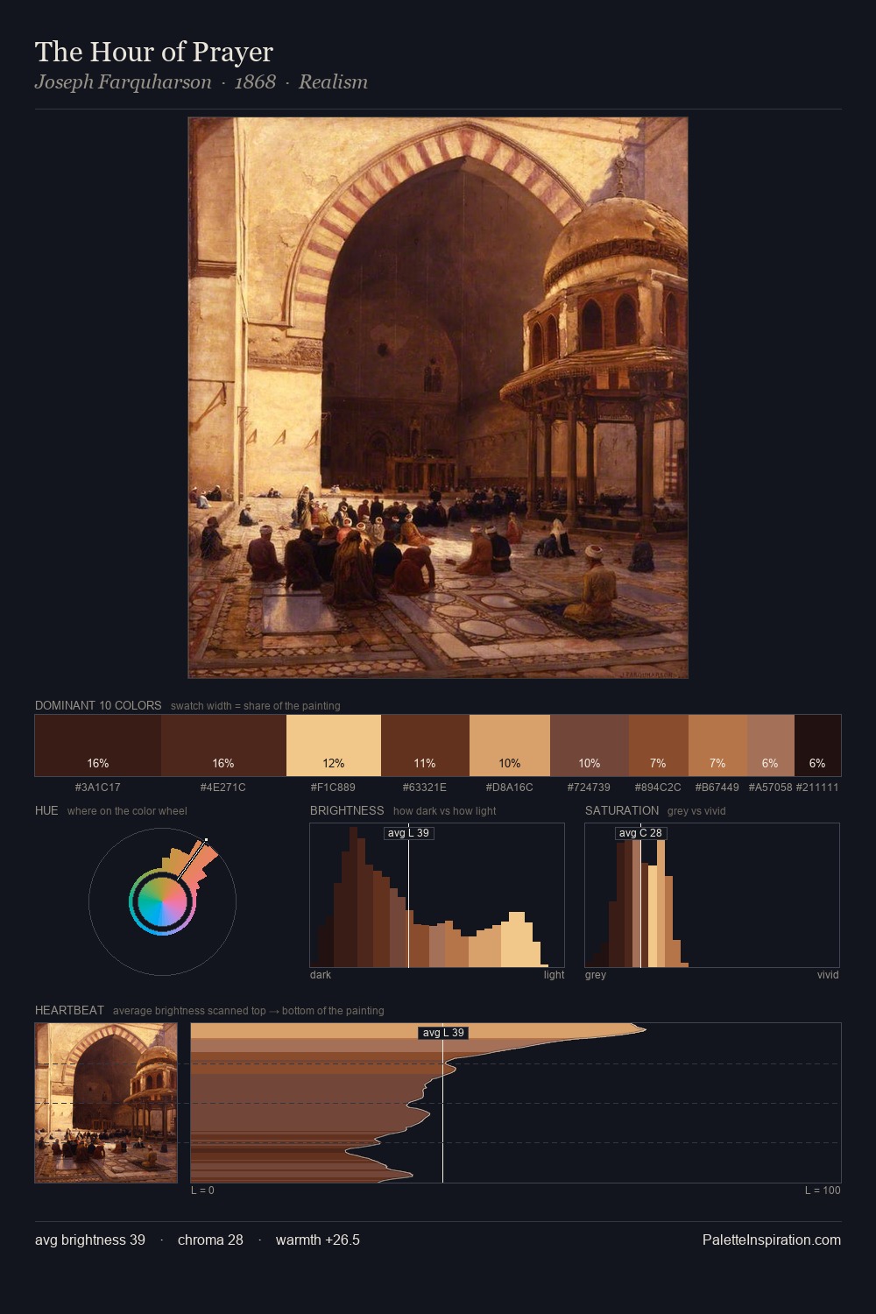Click the avg brightness 39 footer stat
Viewport: 876px width, 1314px height.
[x=90, y=1240]
